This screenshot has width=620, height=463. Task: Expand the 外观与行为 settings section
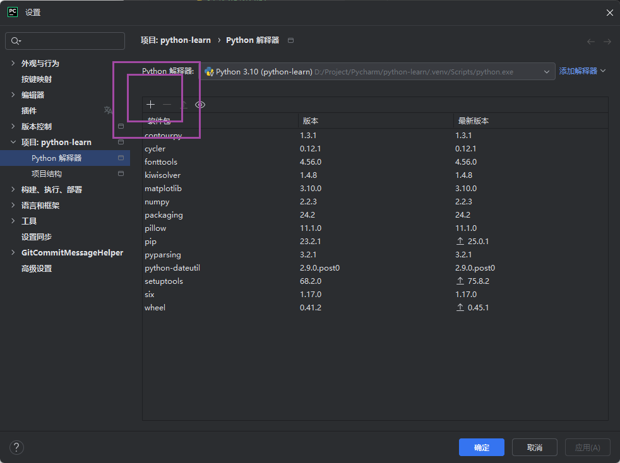13,63
